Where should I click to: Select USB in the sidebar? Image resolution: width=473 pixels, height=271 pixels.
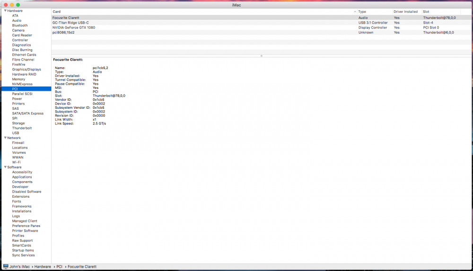(16, 133)
